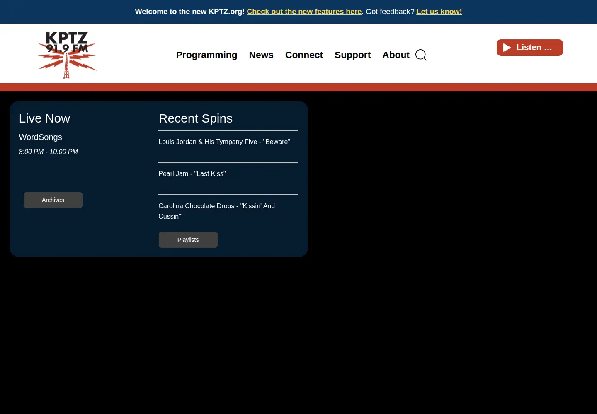The width and height of the screenshot is (597, 414).
Task: Click the 8:00 PM - 10:00 PM time text
Action: pyautogui.click(x=49, y=152)
